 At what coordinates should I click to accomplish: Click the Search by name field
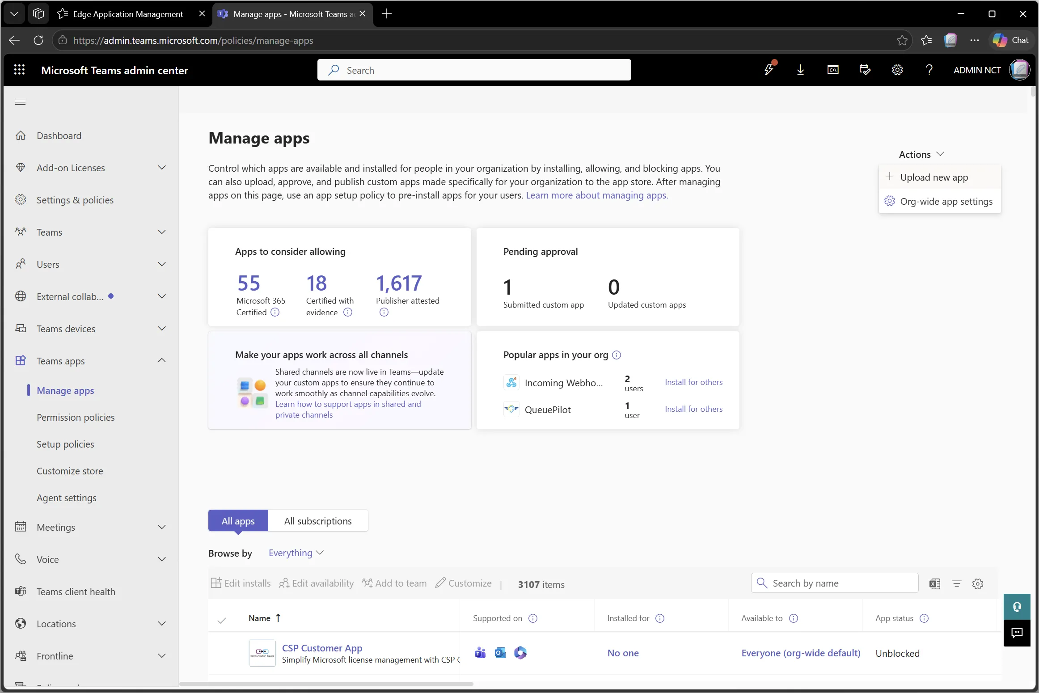(835, 583)
